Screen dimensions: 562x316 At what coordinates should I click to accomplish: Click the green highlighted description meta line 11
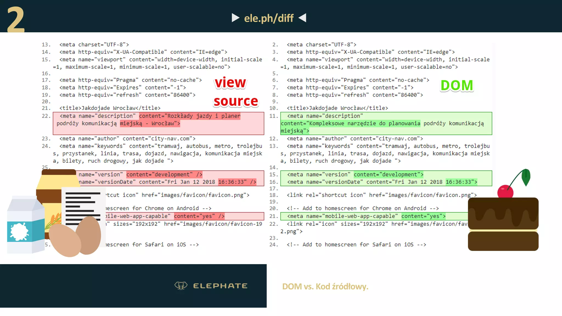[386, 123]
